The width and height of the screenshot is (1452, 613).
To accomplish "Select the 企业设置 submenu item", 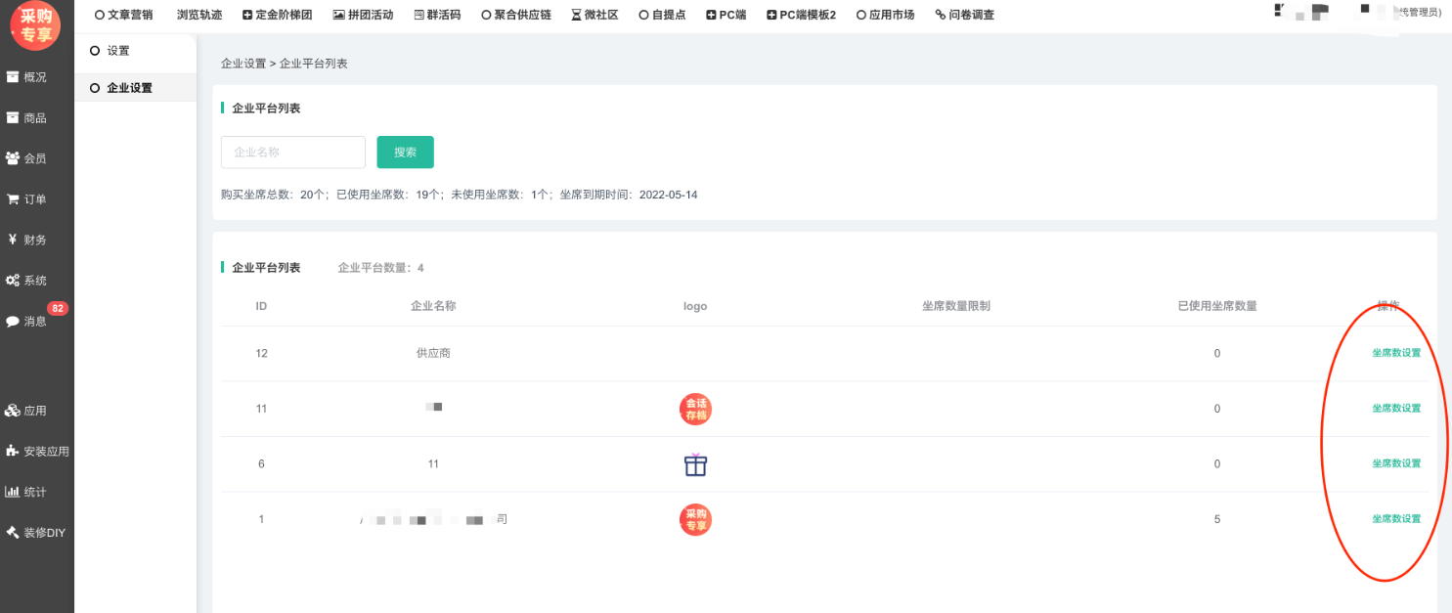I will (129, 88).
